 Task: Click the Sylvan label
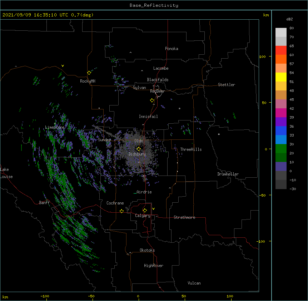click(x=139, y=88)
